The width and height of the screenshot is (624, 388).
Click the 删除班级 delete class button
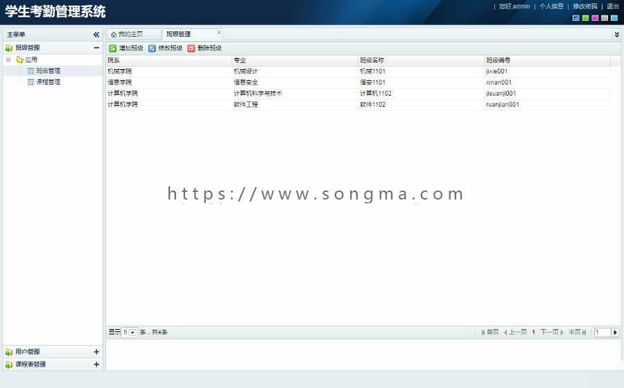point(205,48)
